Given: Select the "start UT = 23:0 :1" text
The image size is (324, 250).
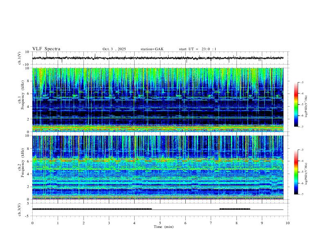Looking at the screenshot, I should tap(198, 49).
